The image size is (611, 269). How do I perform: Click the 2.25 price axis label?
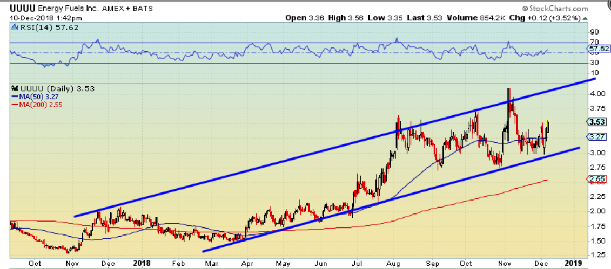pyautogui.click(x=598, y=197)
